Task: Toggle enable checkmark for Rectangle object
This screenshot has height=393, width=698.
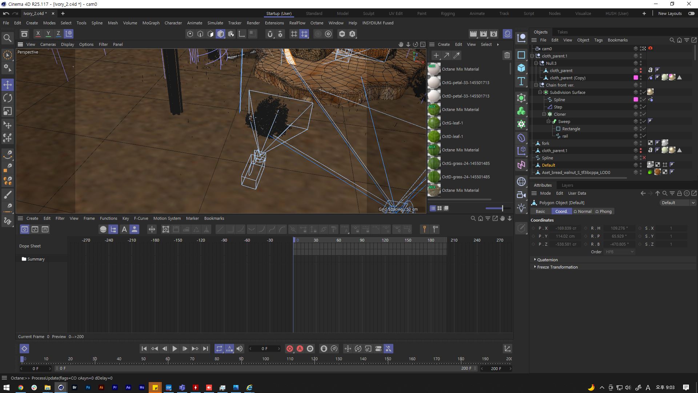Action: click(x=644, y=128)
